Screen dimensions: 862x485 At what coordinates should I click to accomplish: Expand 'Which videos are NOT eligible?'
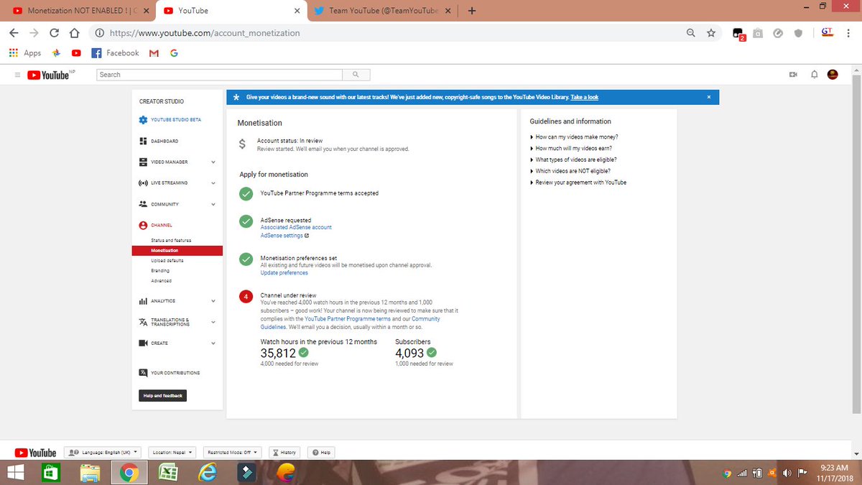(570, 171)
